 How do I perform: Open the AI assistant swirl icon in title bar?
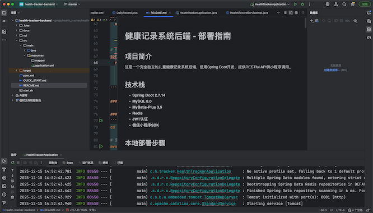(328, 4)
